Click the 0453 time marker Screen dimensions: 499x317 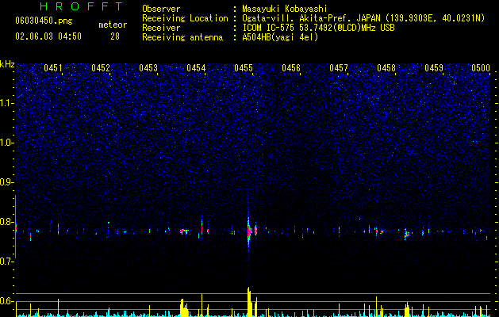148,68
